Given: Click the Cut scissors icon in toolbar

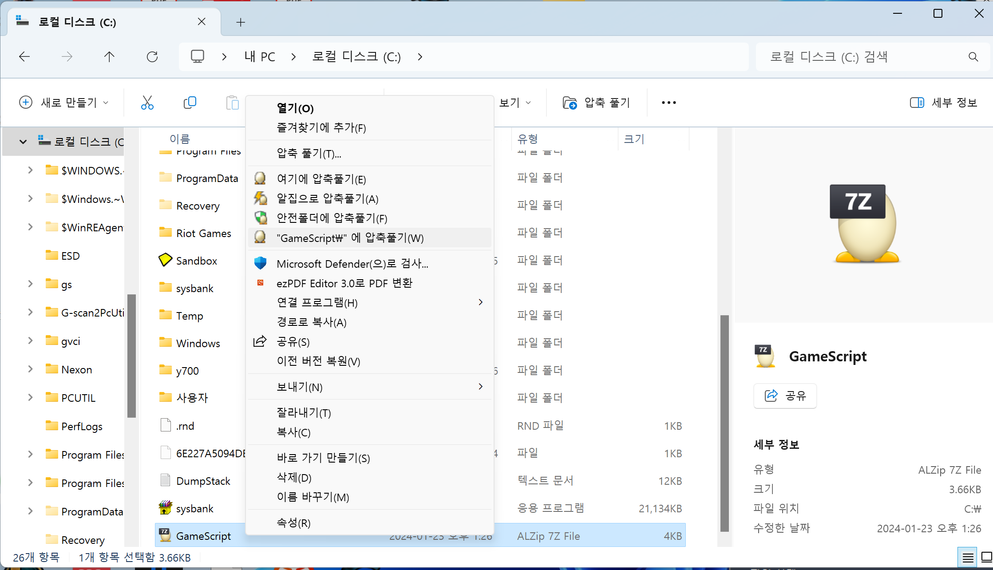Looking at the screenshot, I should click(x=147, y=103).
